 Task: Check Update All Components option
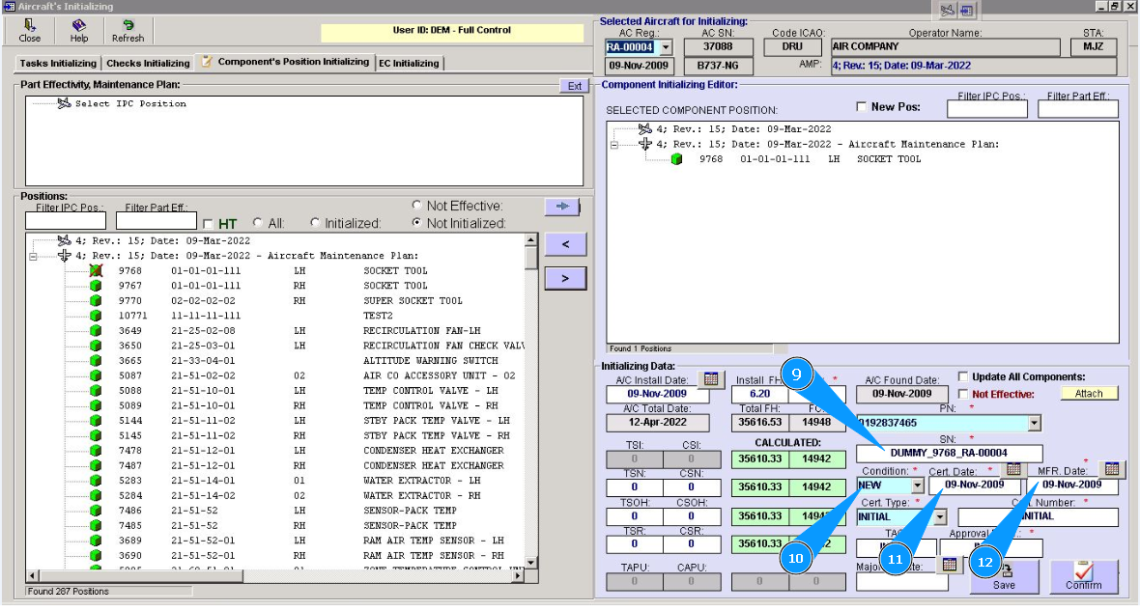click(x=963, y=376)
